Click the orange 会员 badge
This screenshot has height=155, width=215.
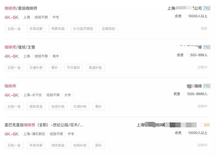click(x=207, y=125)
